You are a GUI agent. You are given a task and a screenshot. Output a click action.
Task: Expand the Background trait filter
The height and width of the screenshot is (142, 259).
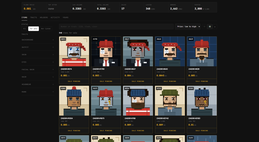(x=38, y=40)
